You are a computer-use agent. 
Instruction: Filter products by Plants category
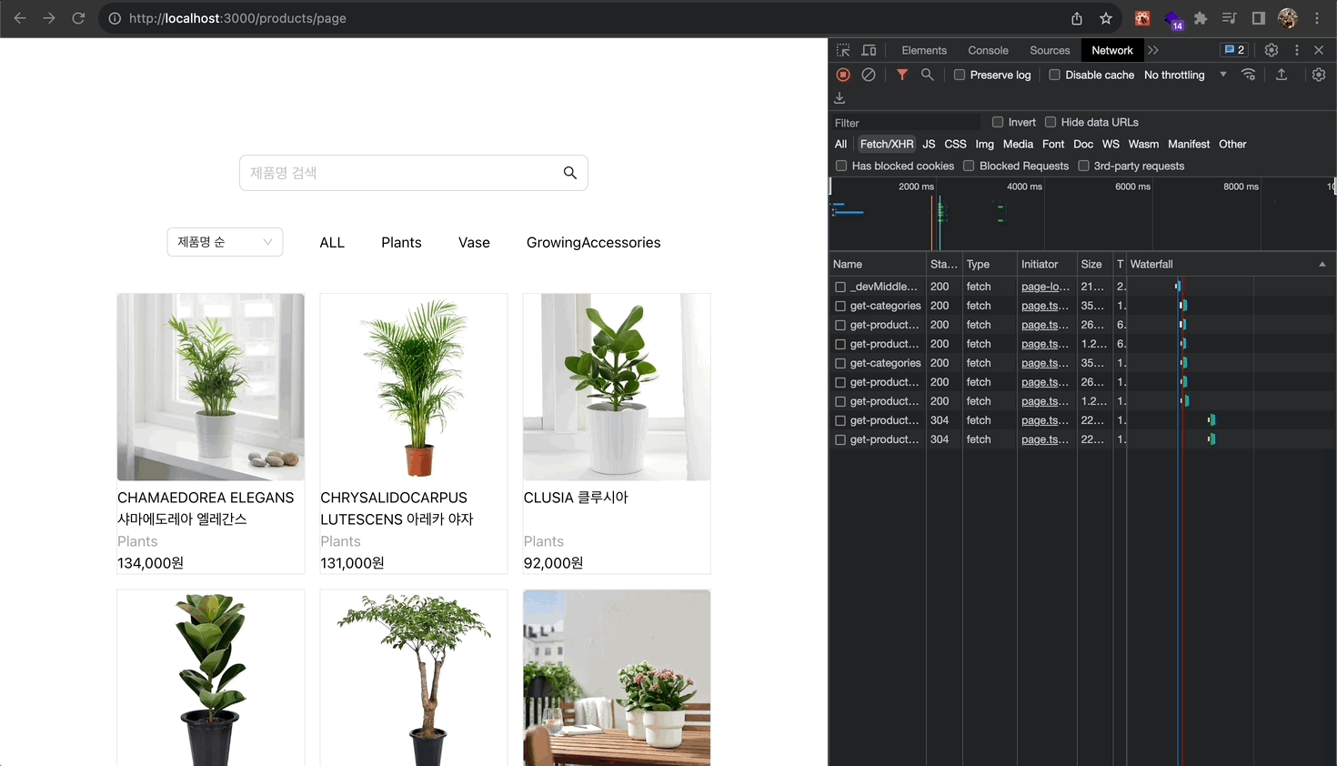click(x=401, y=242)
